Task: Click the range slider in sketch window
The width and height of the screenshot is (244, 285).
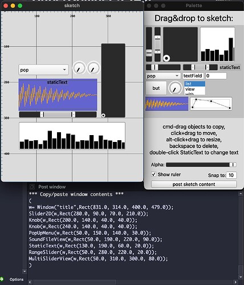Action: [58, 114]
